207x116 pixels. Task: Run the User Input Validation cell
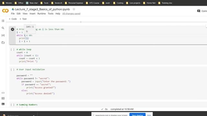coord(13,70)
